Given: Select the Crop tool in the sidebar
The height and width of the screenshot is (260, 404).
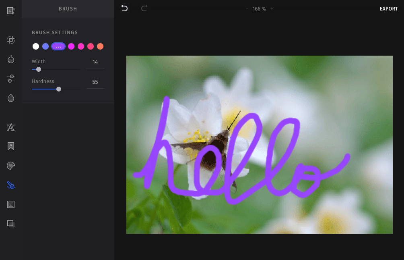Looking at the screenshot, I should click(x=10, y=40).
